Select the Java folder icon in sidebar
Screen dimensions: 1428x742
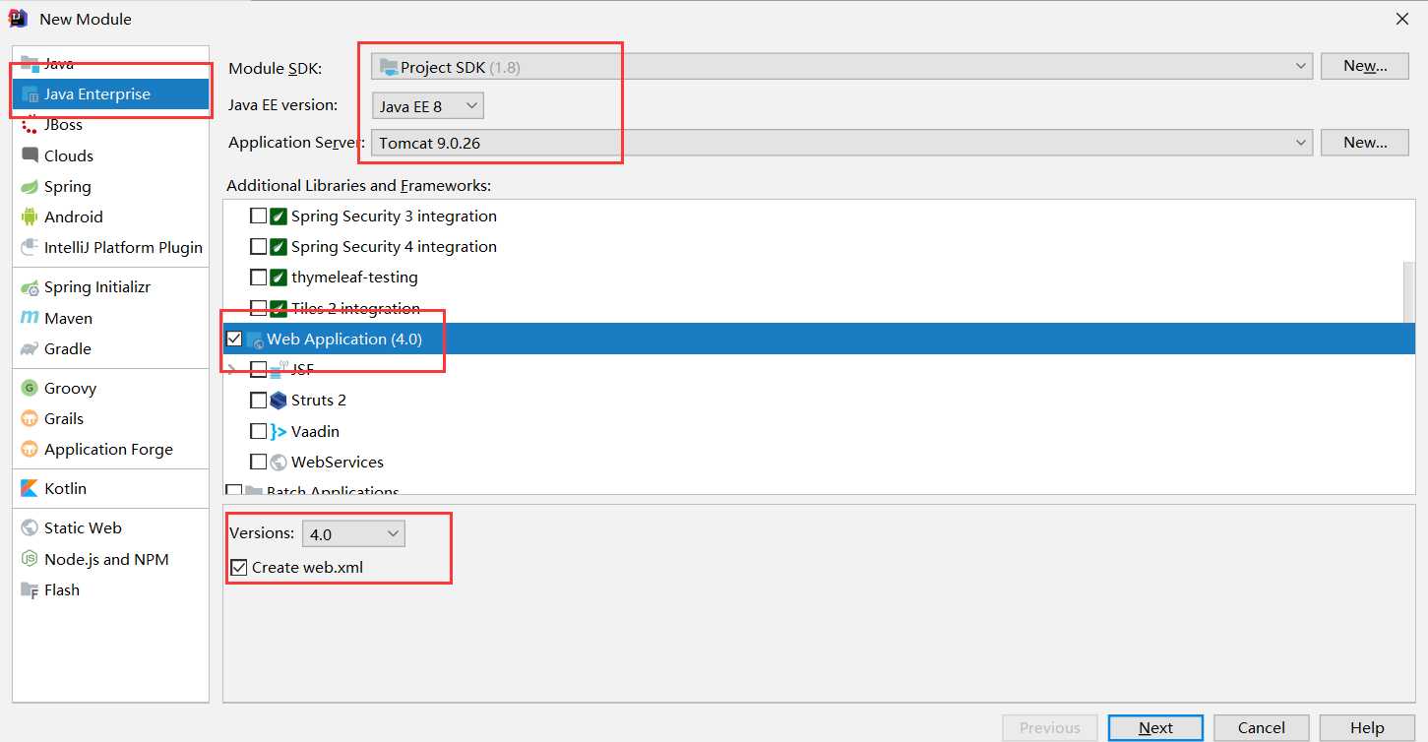pyautogui.click(x=30, y=63)
